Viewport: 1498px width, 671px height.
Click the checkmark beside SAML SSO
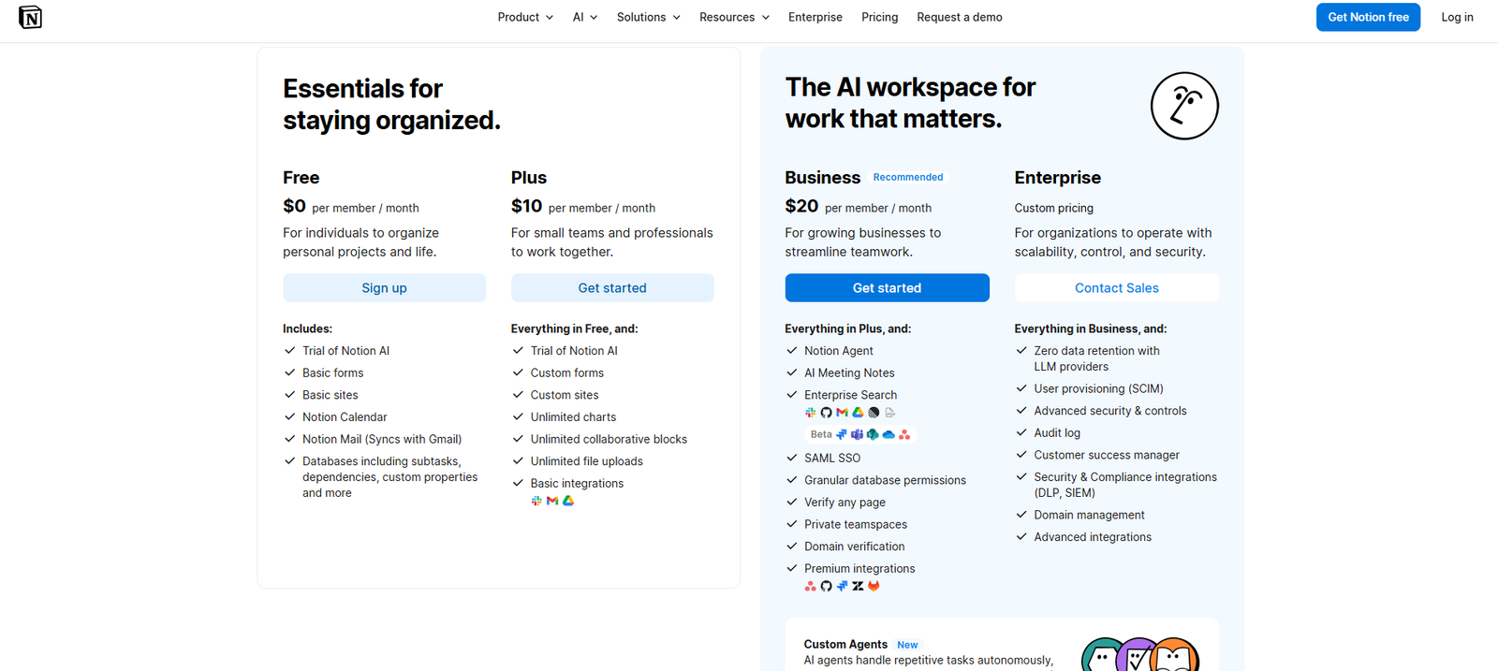tap(791, 458)
